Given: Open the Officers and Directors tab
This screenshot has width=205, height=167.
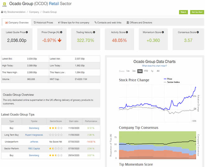Looking at the screenshot, I should [139, 23].
